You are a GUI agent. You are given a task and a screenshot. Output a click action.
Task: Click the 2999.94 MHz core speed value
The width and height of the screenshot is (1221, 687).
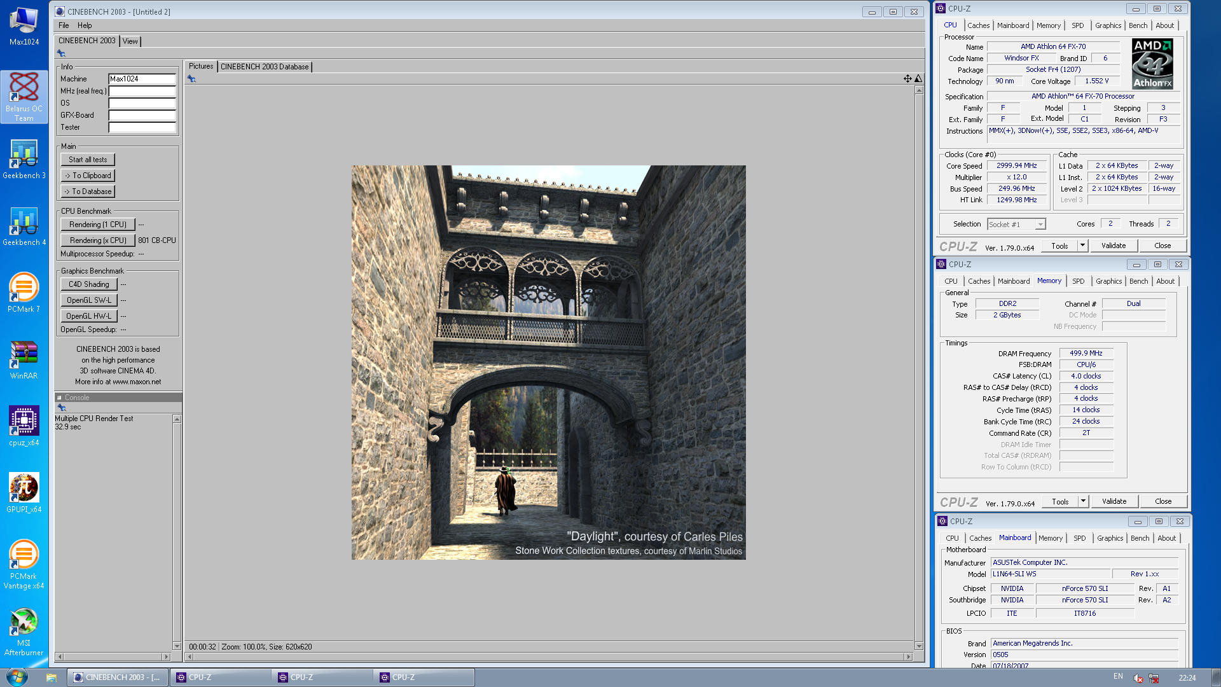click(x=1016, y=165)
